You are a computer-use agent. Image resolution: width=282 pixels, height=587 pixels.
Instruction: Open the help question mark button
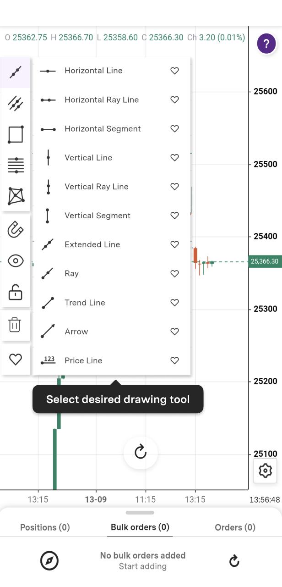[x=266, y=44]
